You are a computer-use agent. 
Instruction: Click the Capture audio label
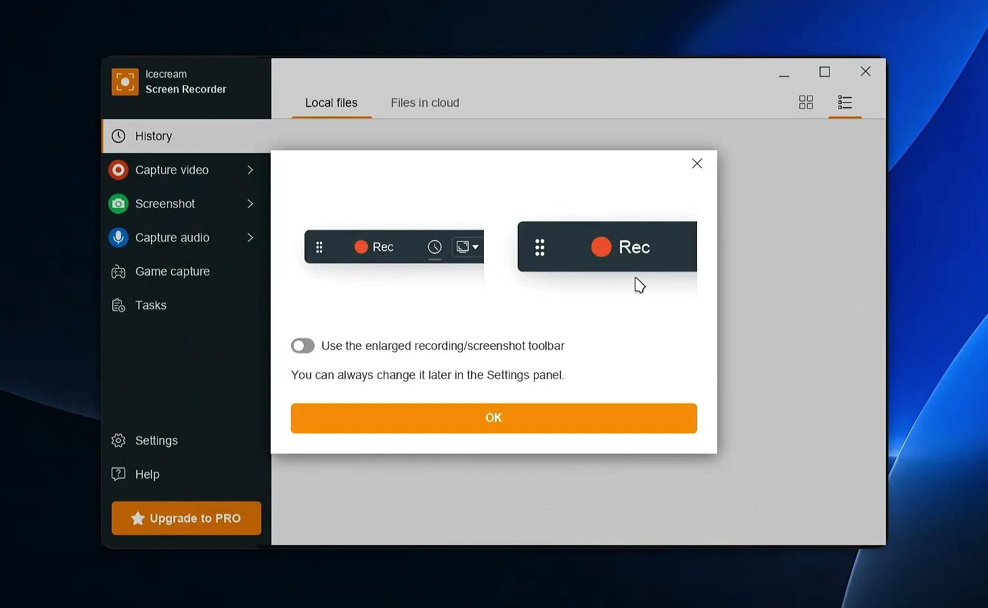173,238
